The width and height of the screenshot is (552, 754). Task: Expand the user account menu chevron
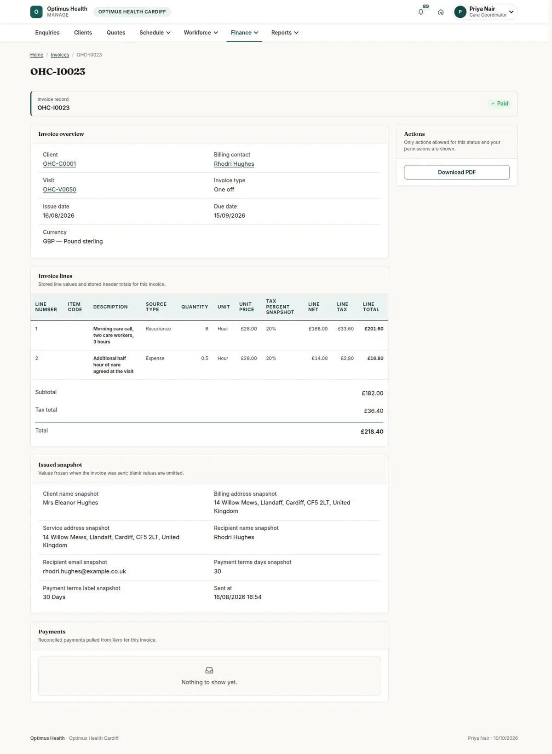coord(512,12)
